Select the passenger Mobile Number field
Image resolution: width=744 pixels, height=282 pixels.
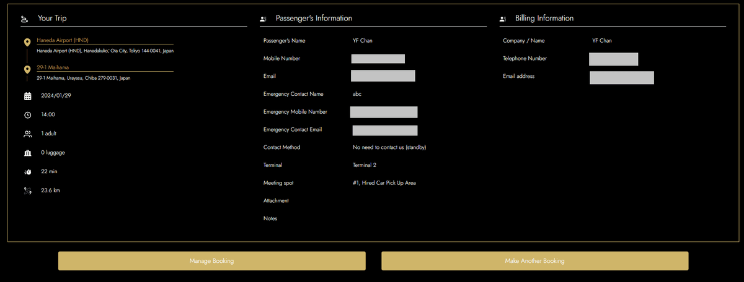tap(378, 59)
